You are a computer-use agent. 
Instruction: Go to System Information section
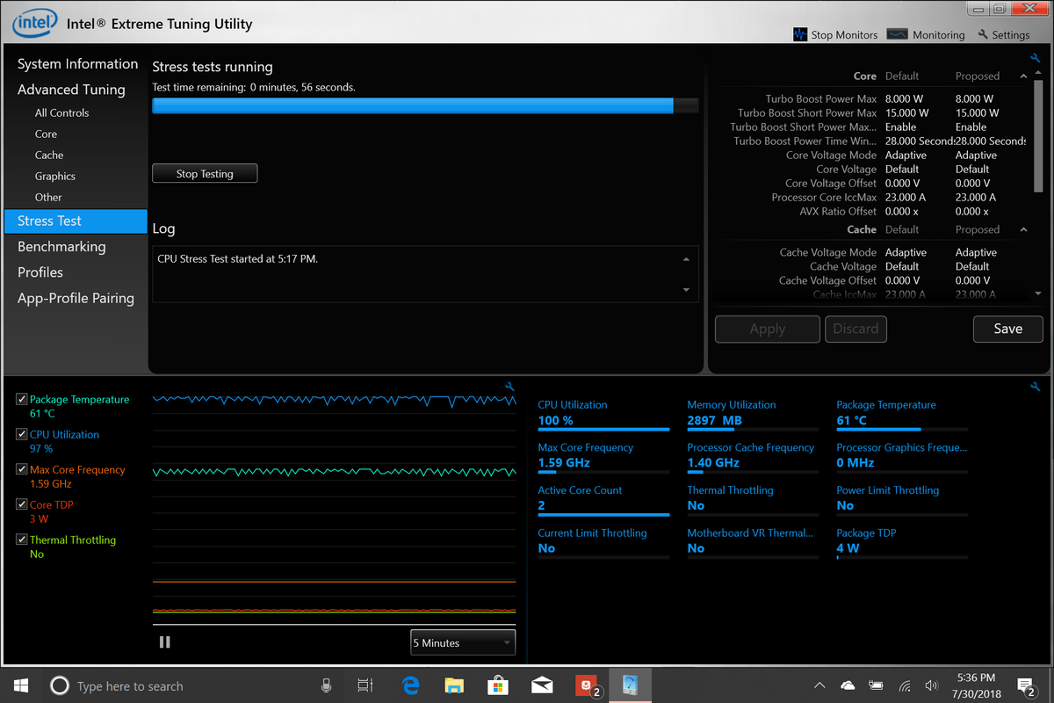[x=77, y=64]
